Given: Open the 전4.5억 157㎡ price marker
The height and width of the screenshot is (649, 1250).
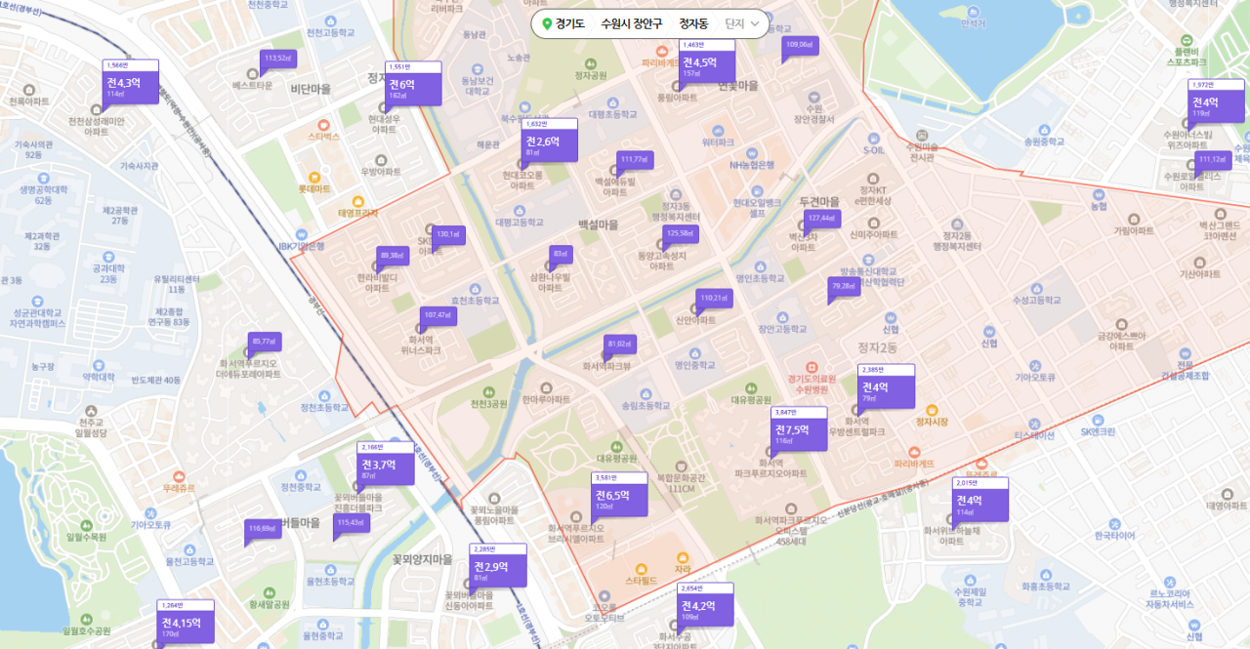Looking at the screenshot, I should tap(707, 61).
